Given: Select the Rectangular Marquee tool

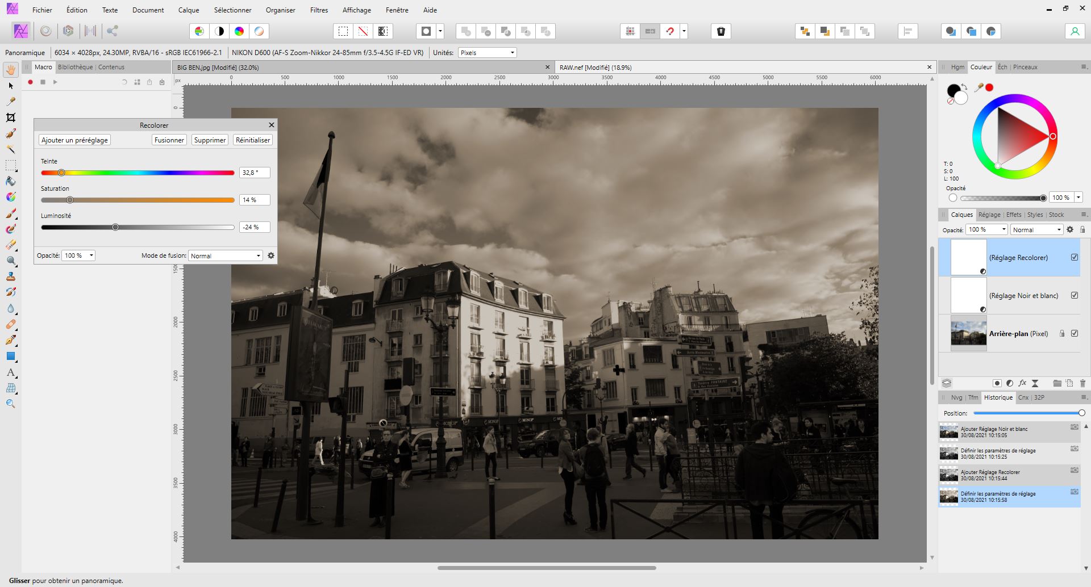Looking at the screenshot, I should tap(11, 166).
